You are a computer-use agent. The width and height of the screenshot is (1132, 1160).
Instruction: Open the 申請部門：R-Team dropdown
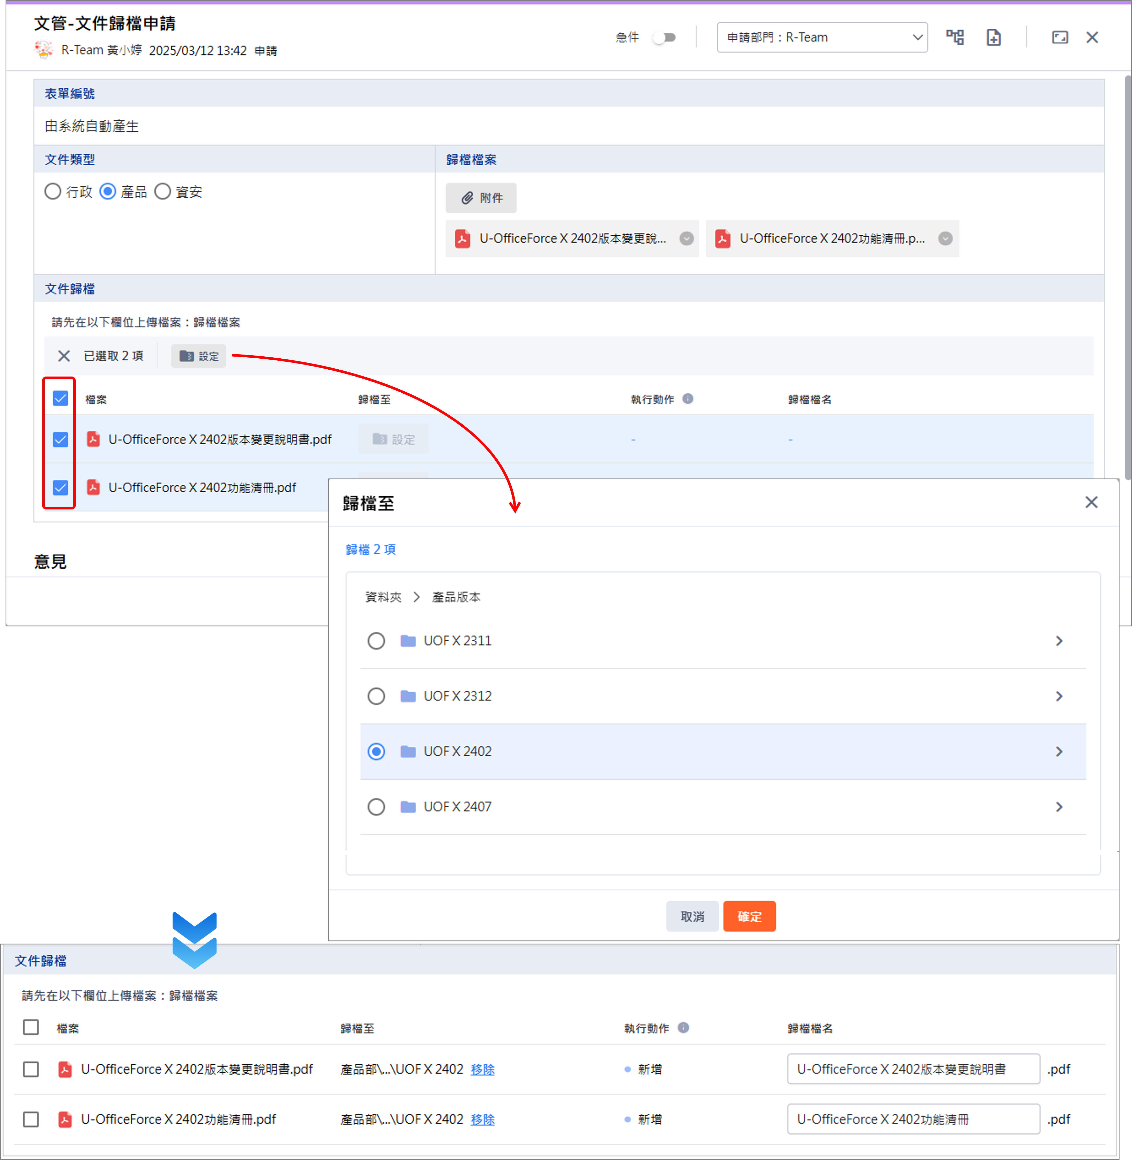tap(822, 38)
